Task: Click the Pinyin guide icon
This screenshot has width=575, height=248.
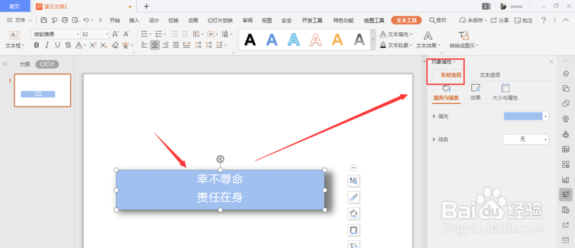Action: click(126, 45)
